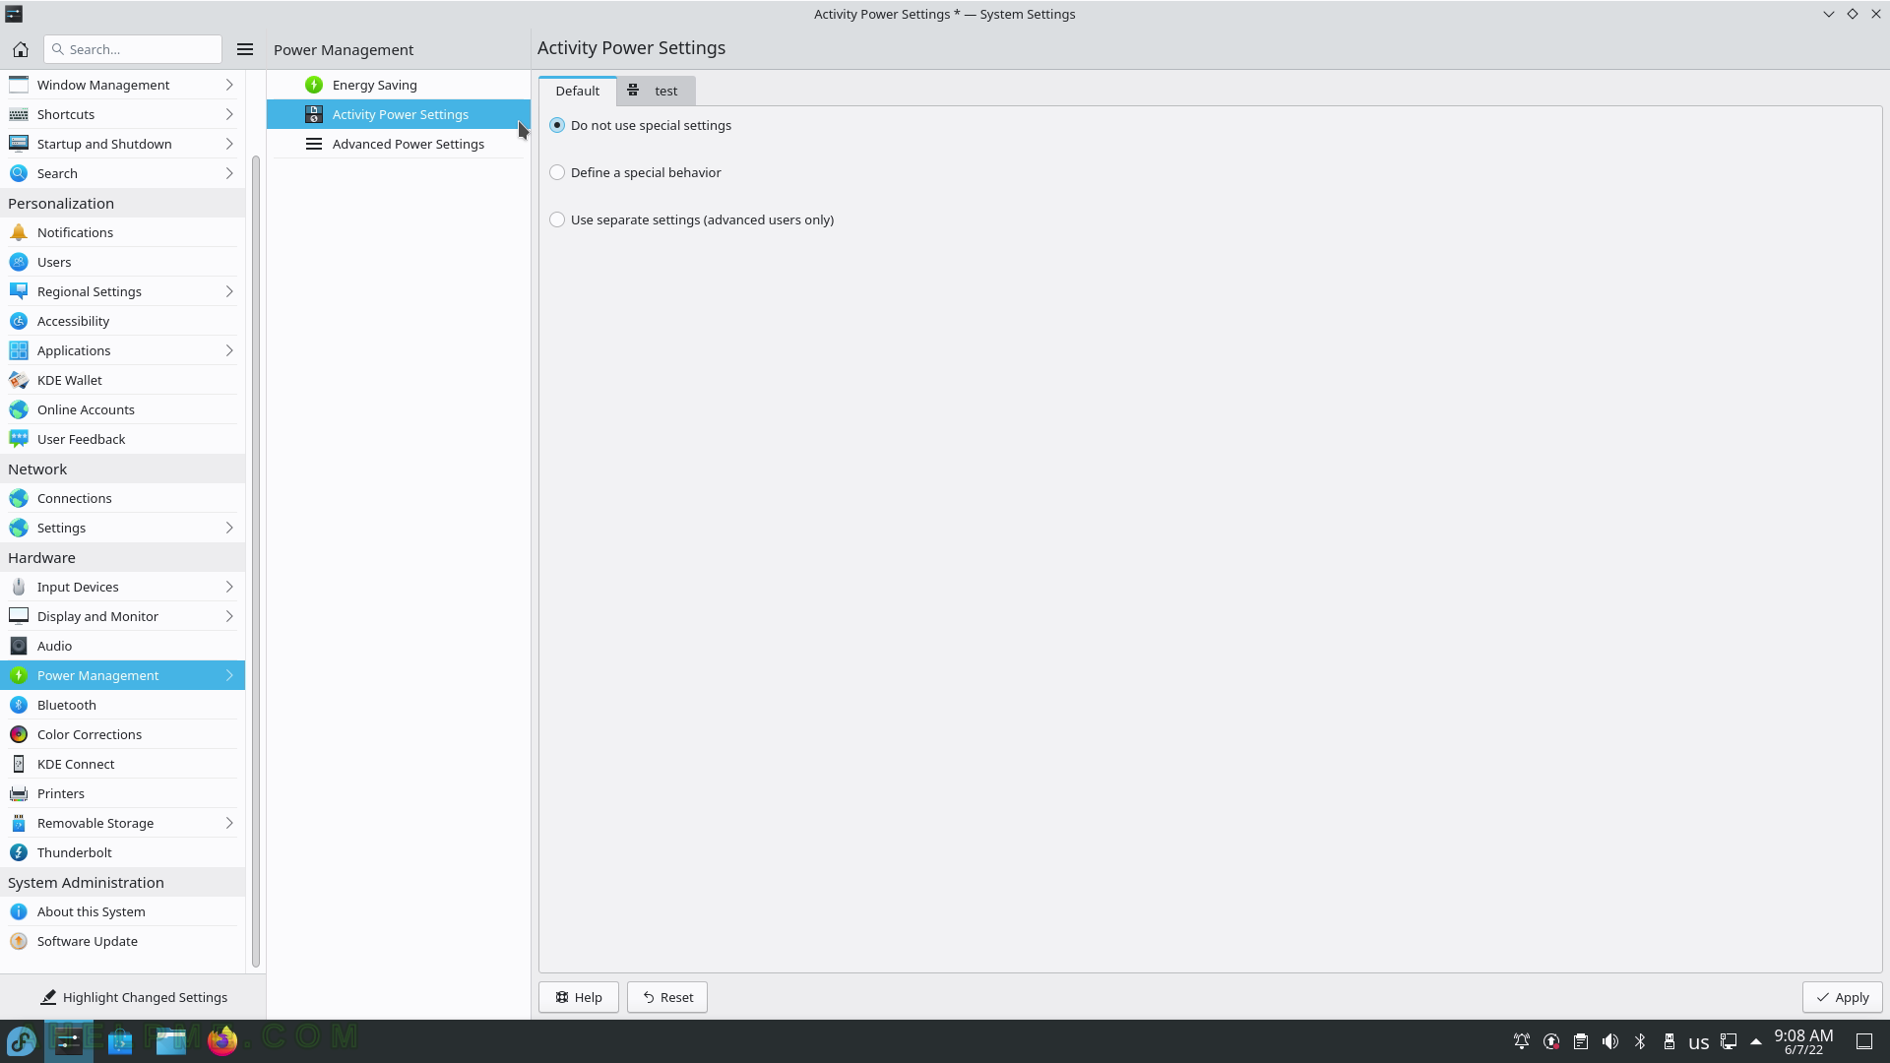1890x1063 pixels.
Task: Click the Help button
Action: [579, 997]
